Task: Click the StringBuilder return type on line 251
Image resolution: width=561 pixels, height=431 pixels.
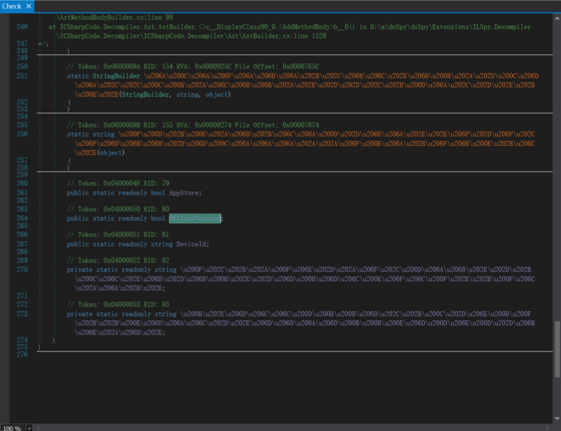Action: [116, 76]
